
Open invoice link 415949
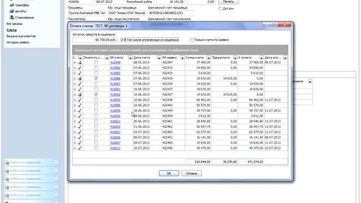[115, 63]
